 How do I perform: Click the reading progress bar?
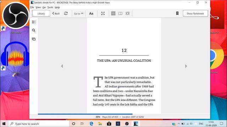tap(124, 114)
